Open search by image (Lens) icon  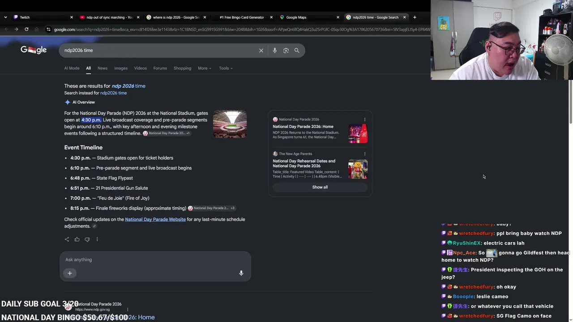pyautogui.click(x=286, y=51)
